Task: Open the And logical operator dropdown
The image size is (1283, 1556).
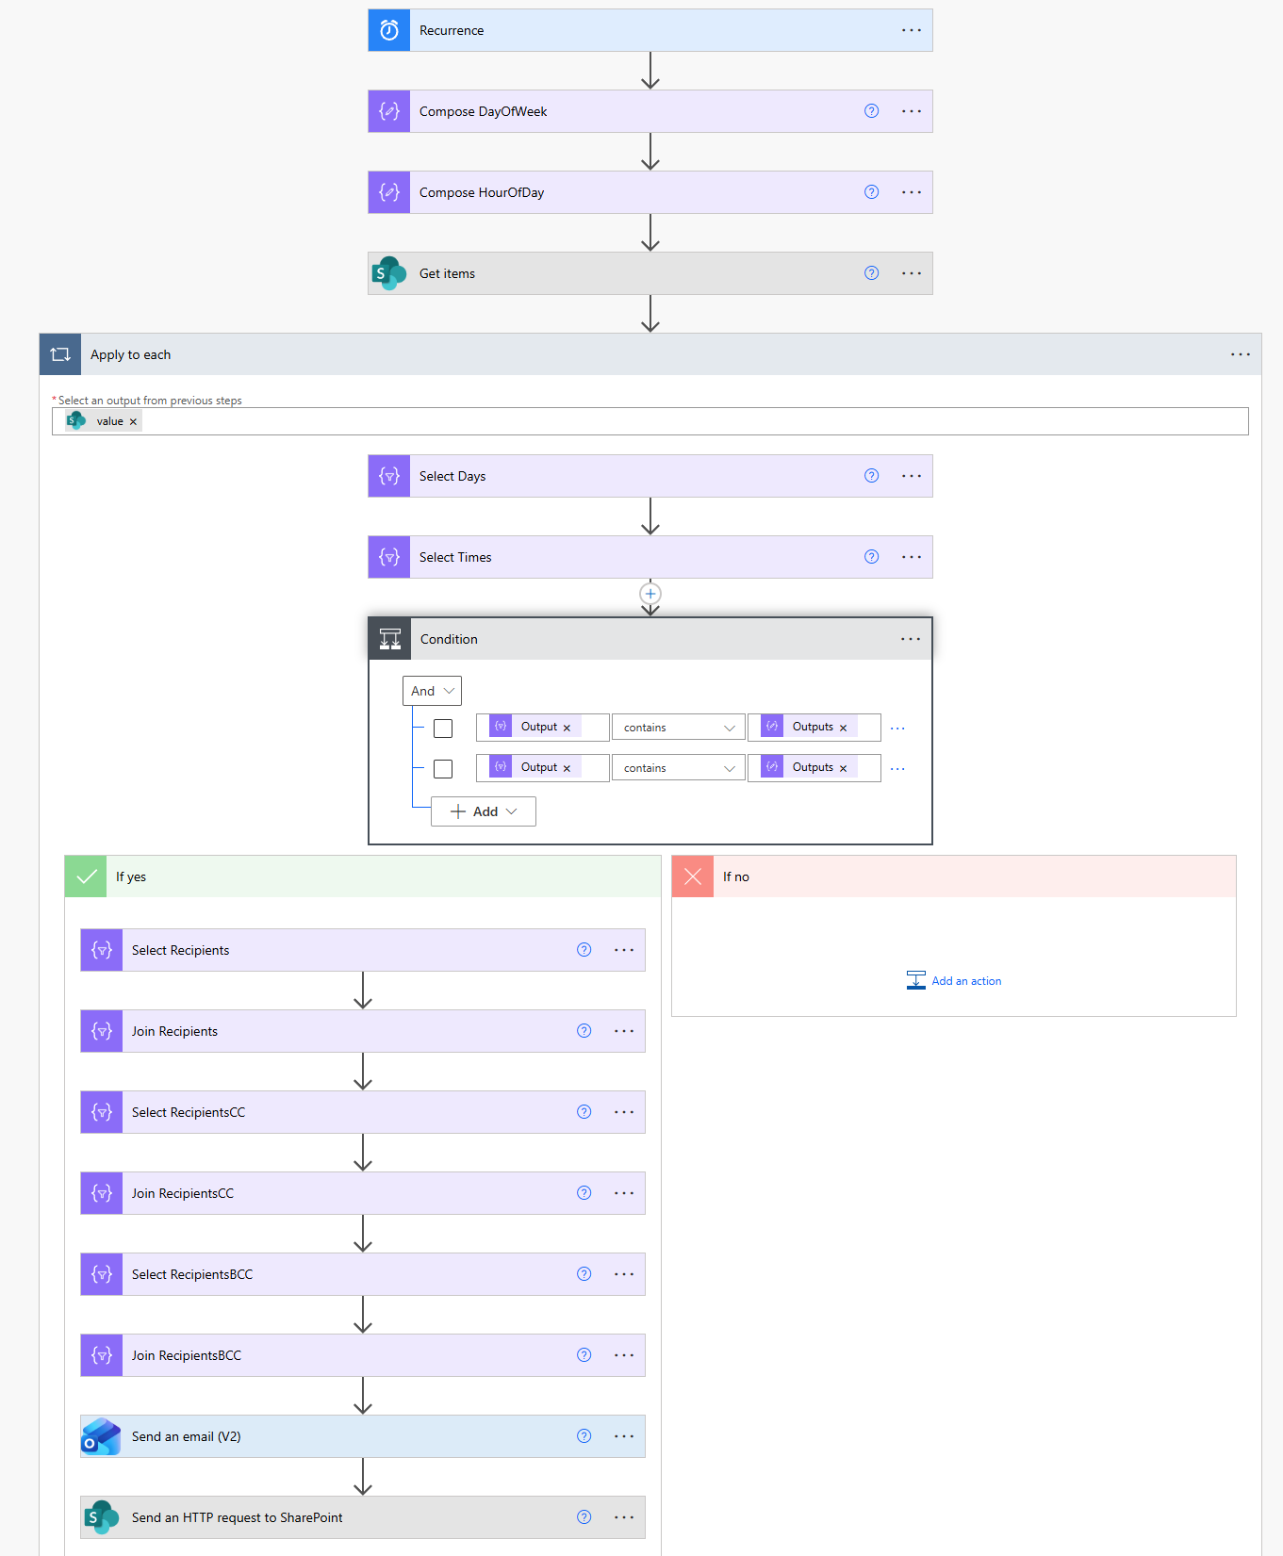Action: coord(432,691)
